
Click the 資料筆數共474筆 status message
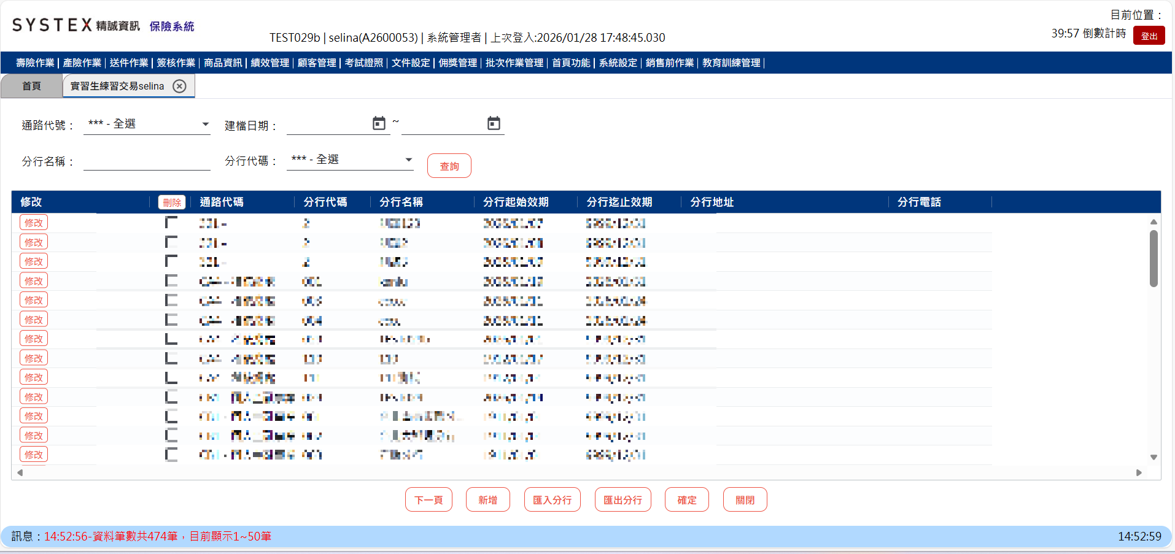click(x=157, y=536)
